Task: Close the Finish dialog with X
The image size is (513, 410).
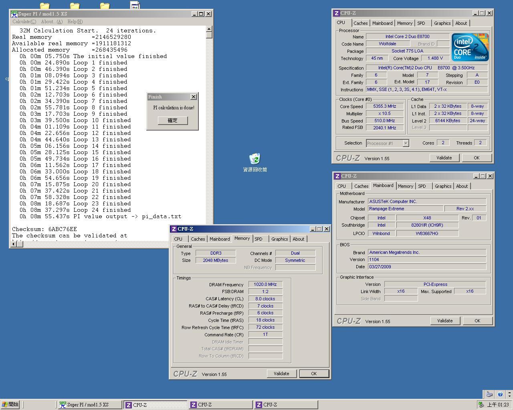Action: tap(194, 97)
